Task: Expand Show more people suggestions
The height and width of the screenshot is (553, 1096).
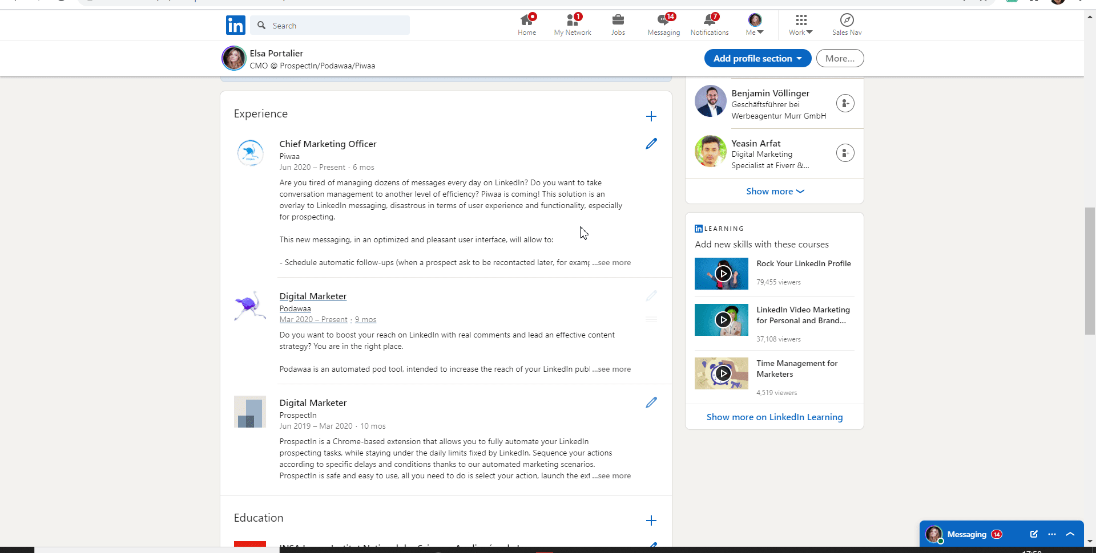Action: point(775,192)
